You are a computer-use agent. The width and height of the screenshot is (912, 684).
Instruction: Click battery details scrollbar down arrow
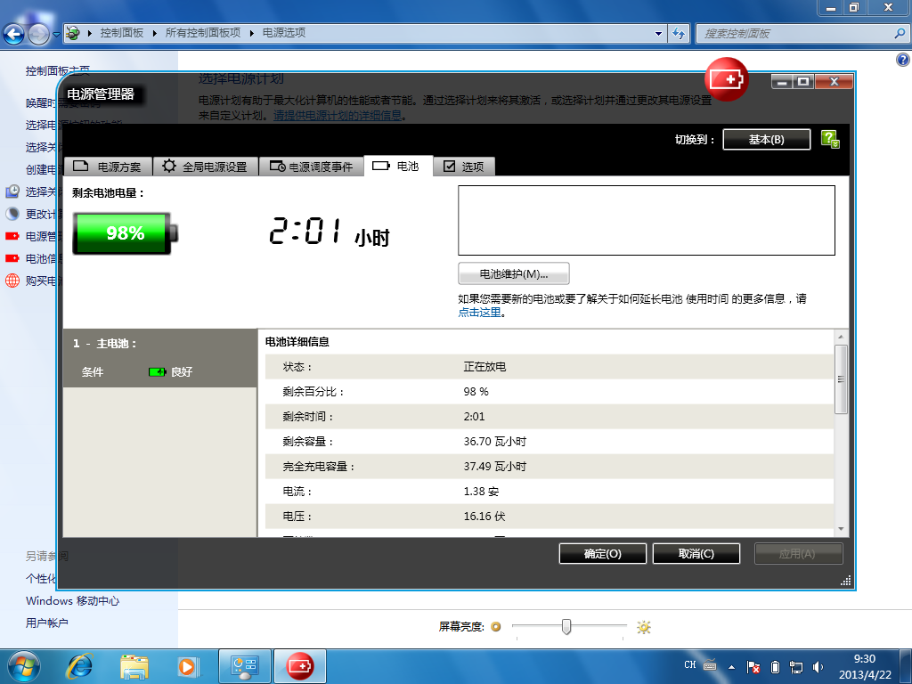click(x=841, y=529)
